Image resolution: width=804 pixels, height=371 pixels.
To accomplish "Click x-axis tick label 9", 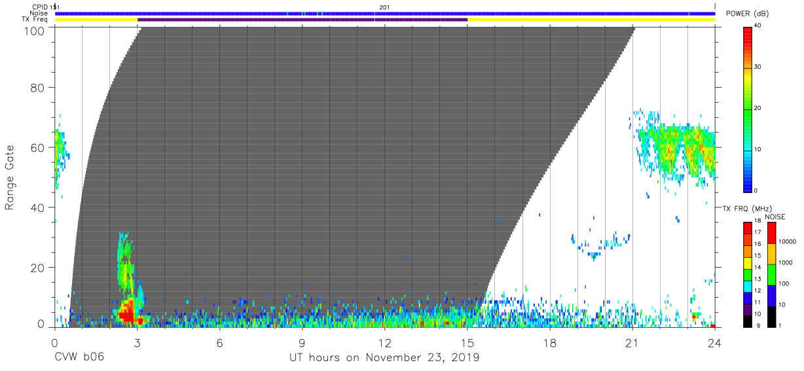I will [302, 343].
